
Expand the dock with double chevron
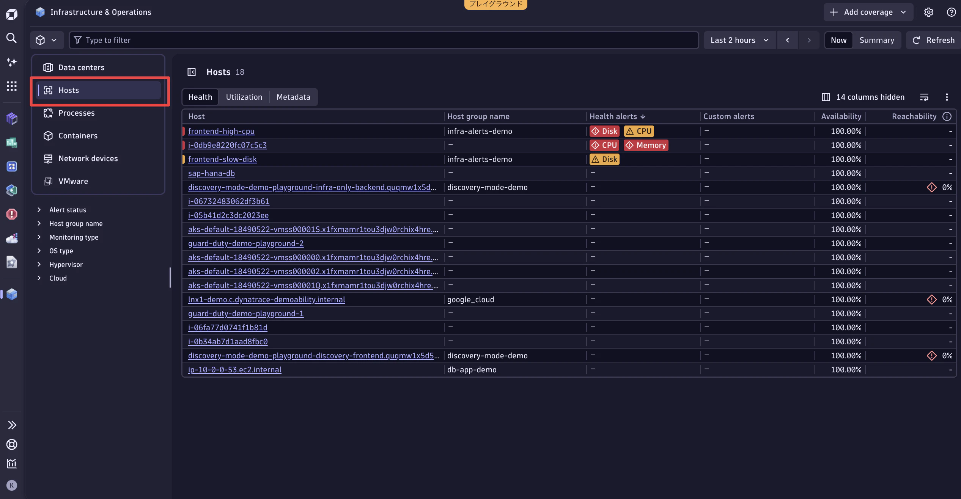click(x=12, y=425)
